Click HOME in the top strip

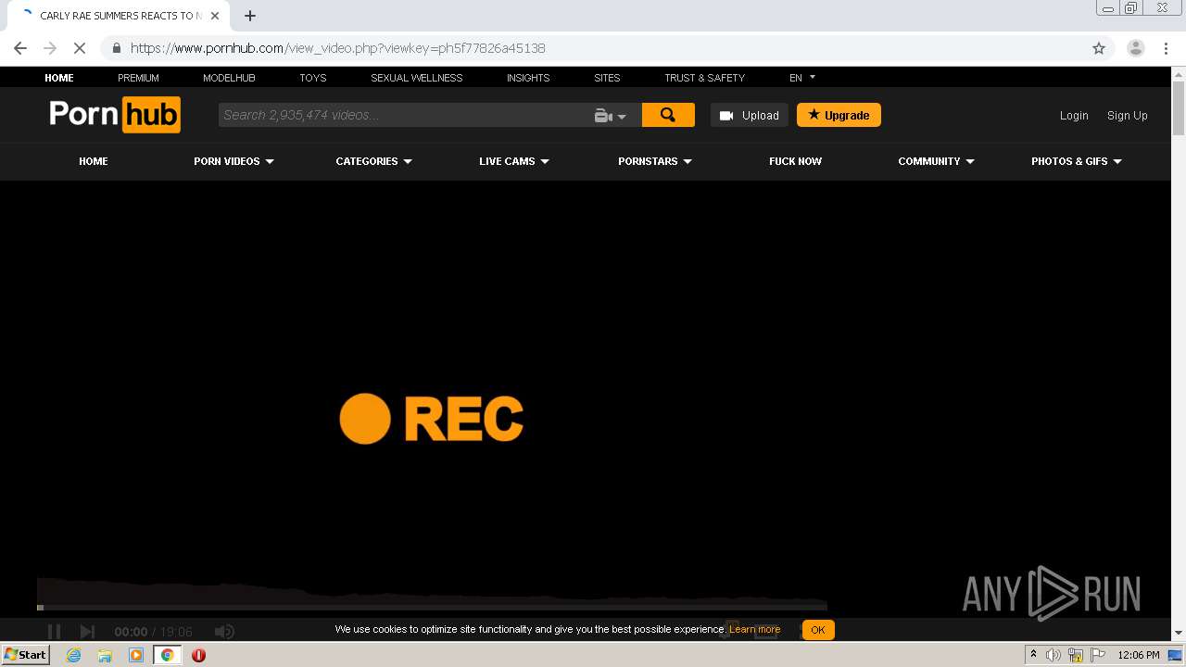pos(59,78)
